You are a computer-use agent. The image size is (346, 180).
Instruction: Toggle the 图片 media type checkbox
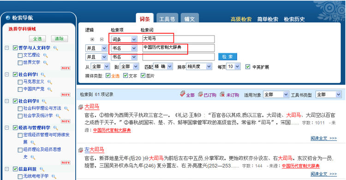pos(143,76)
